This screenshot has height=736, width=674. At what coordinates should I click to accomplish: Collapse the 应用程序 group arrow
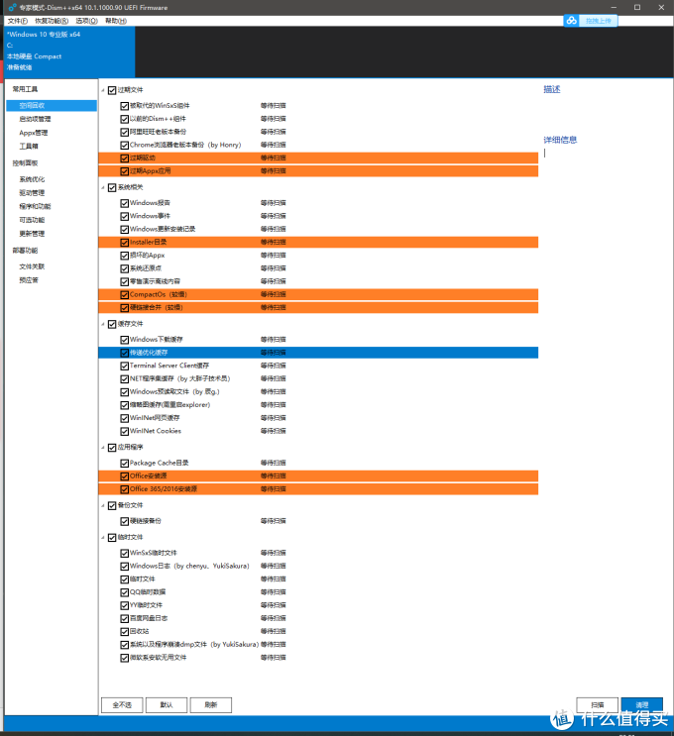[x=103, y=448]
